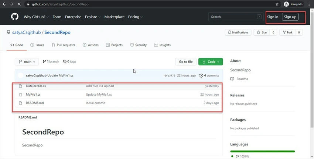
Task: Click the browser forward arrow
Action: 11,4
